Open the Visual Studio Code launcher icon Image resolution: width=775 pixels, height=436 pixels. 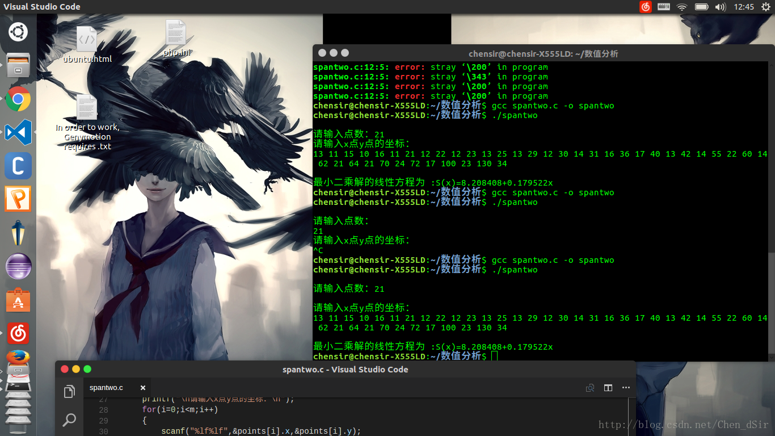coord(18,132)
